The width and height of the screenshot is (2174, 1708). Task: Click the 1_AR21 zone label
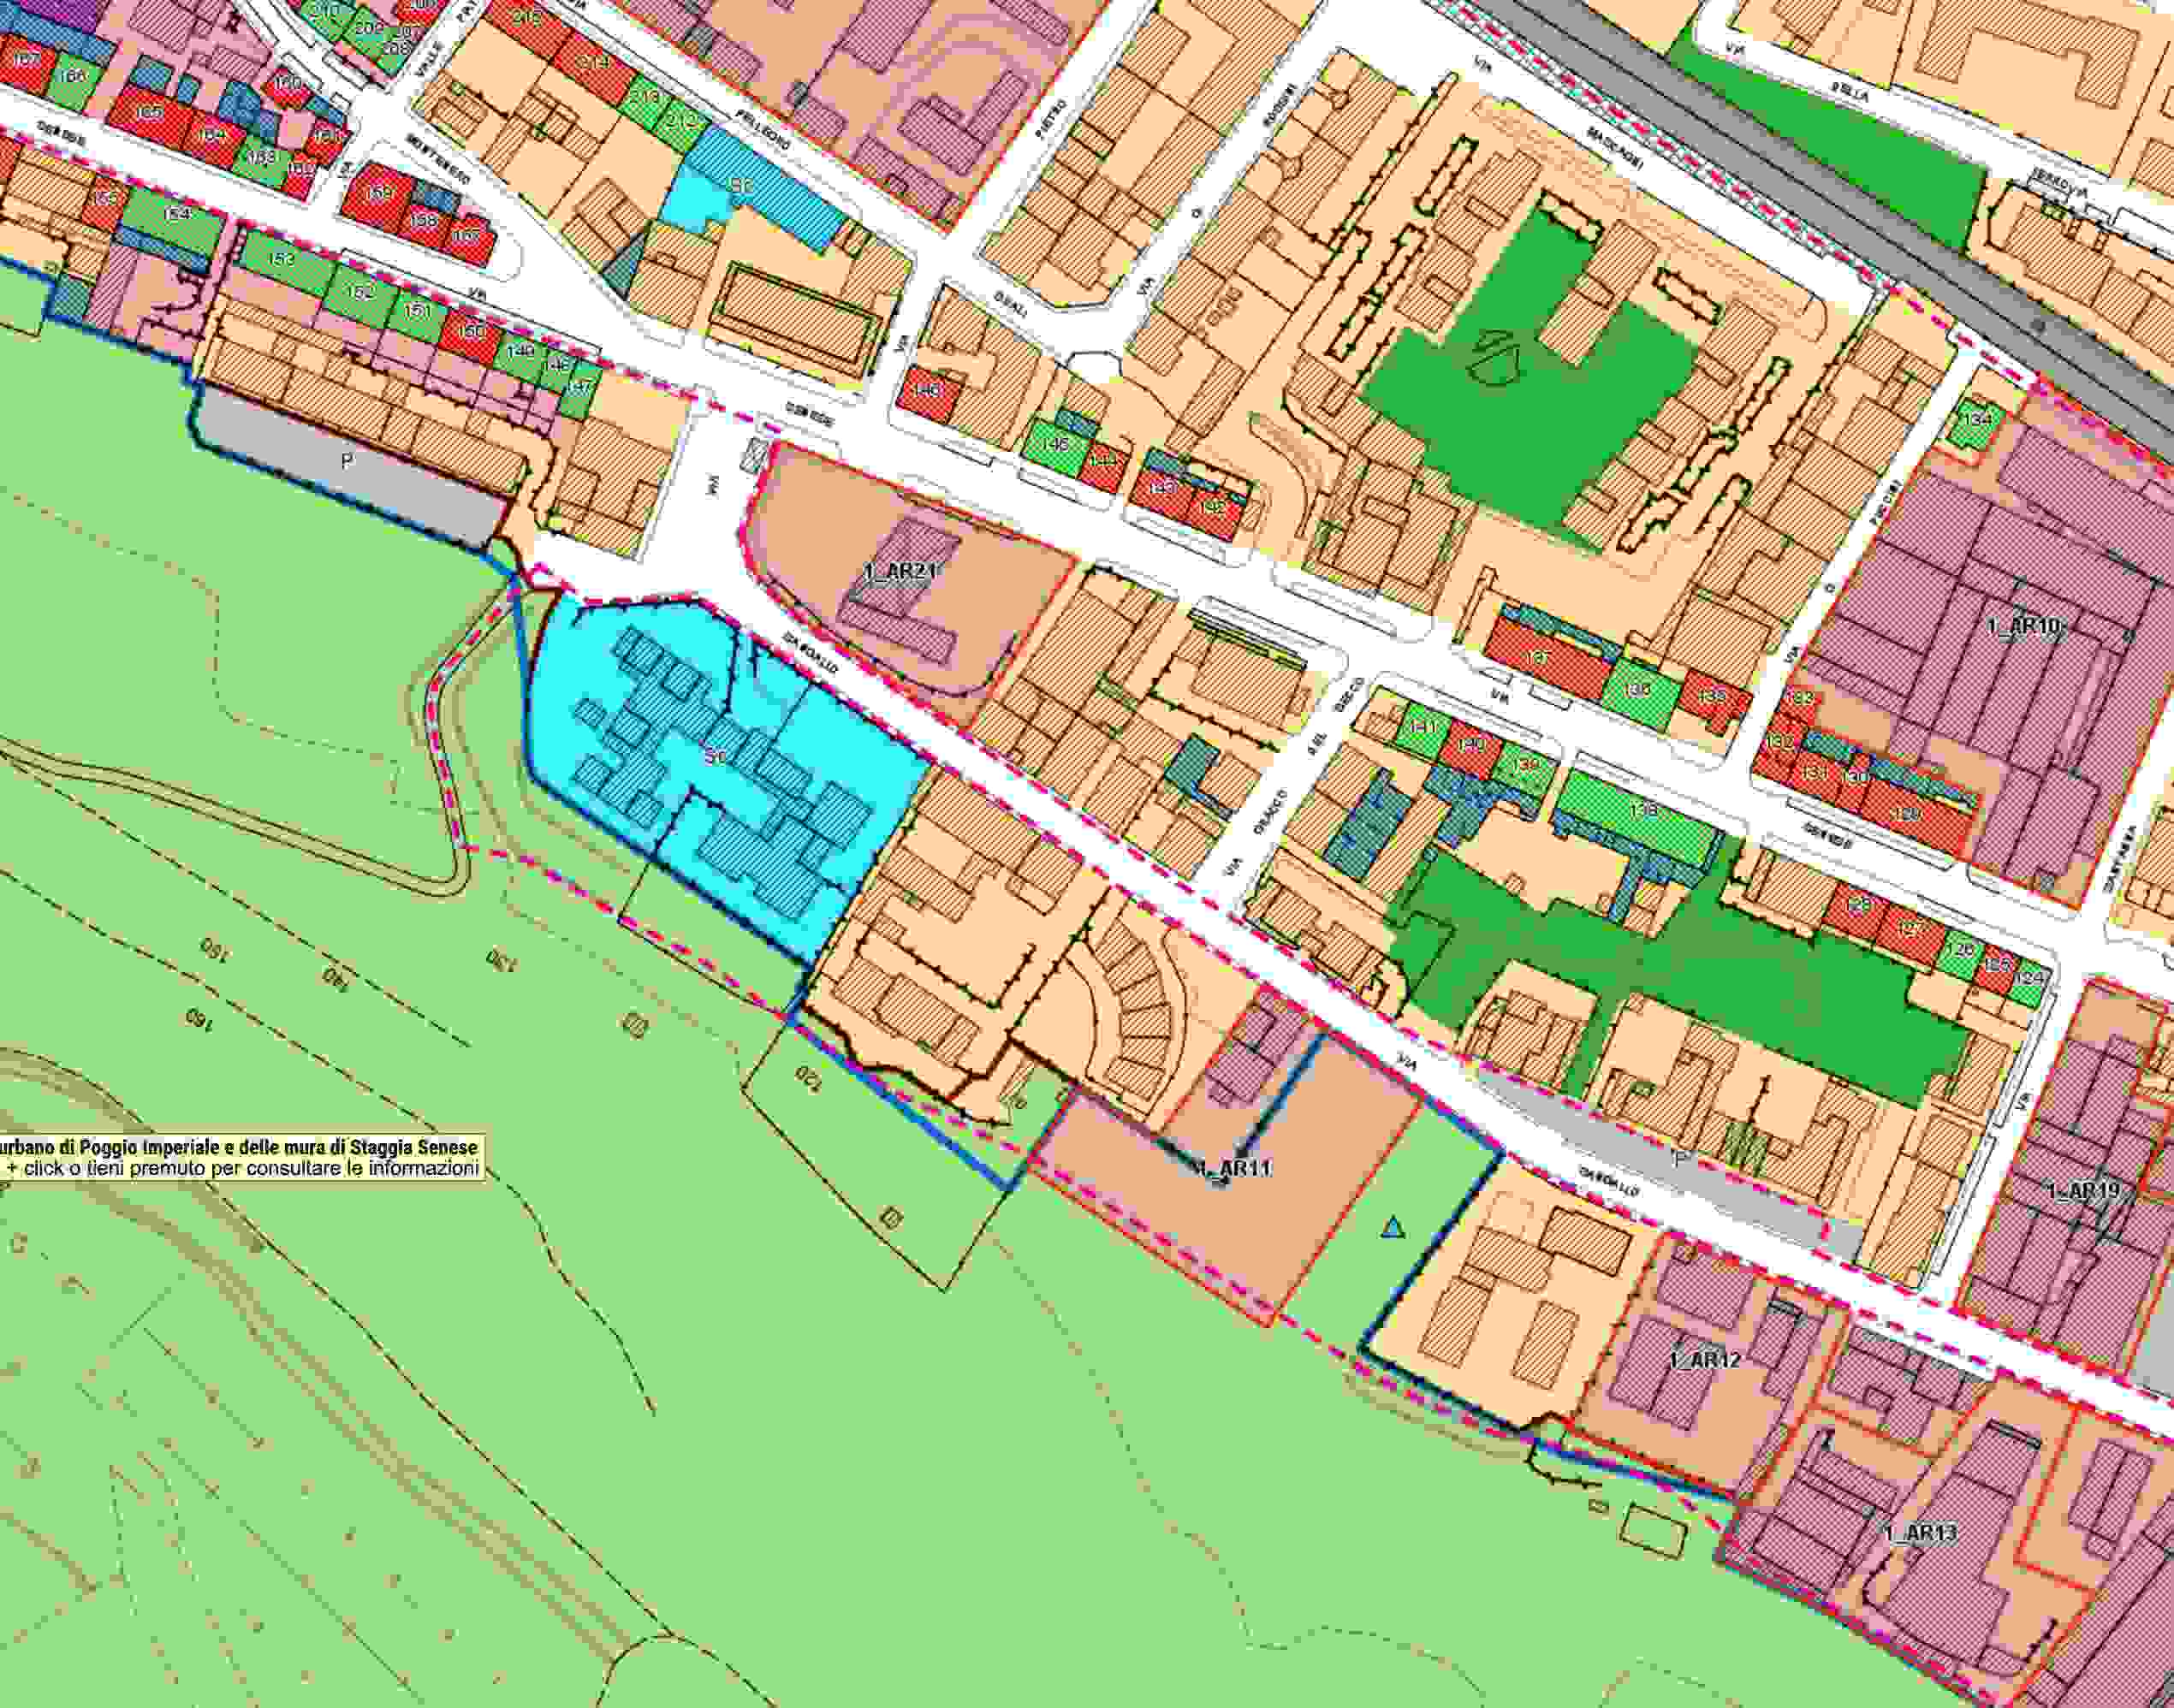click(901, 572)
